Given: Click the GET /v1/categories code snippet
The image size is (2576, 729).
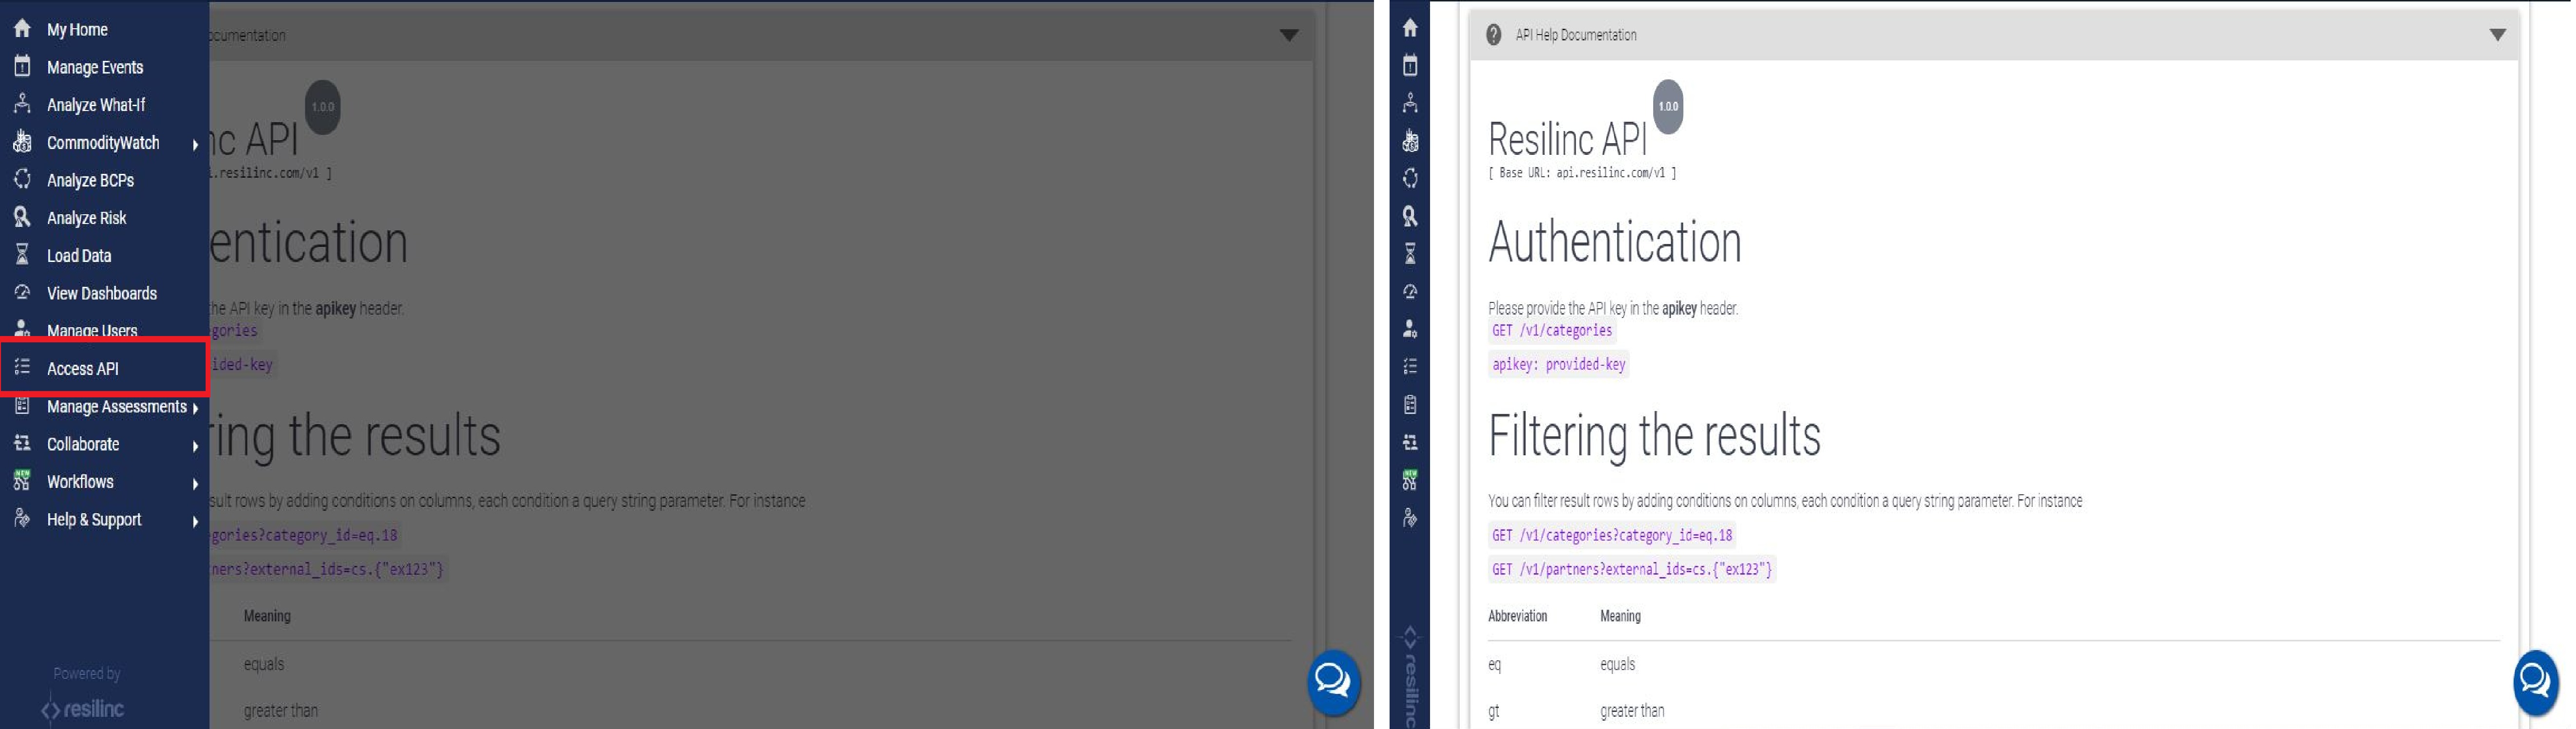Looking at the screenshot, I should 1552,331.
